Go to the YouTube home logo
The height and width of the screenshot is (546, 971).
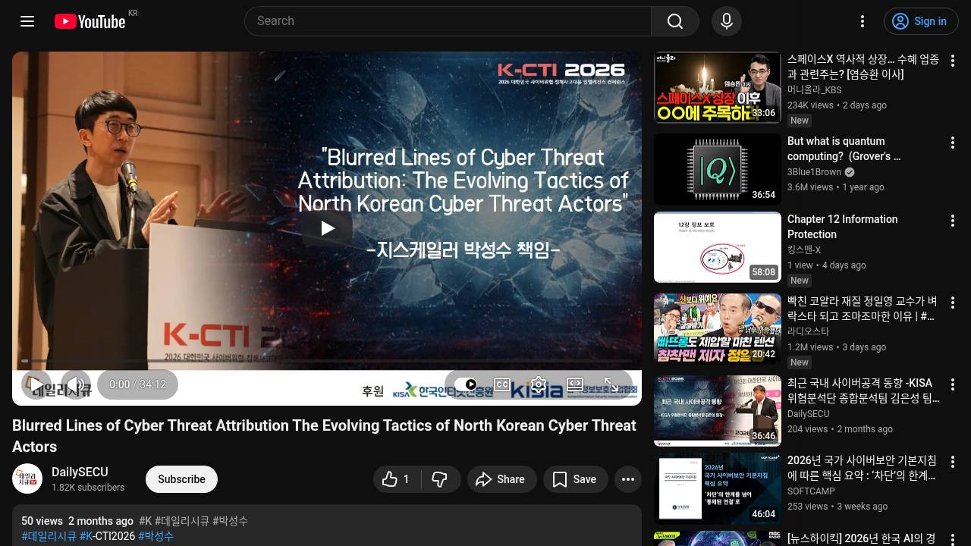click(90, 21)
